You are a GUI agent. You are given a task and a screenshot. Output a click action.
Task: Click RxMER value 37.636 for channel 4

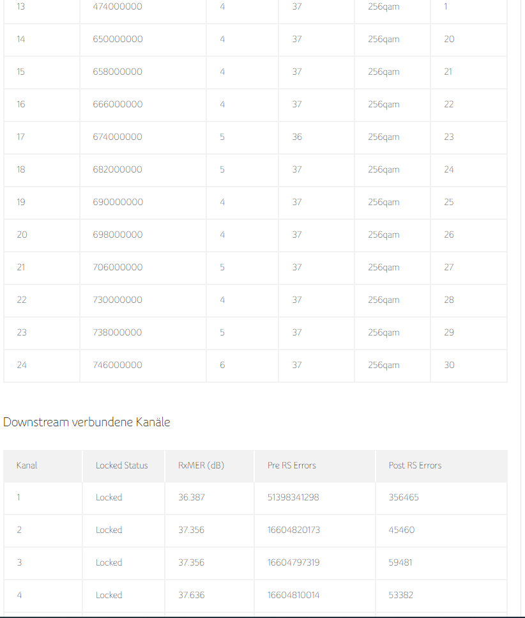tap(192, 595)
